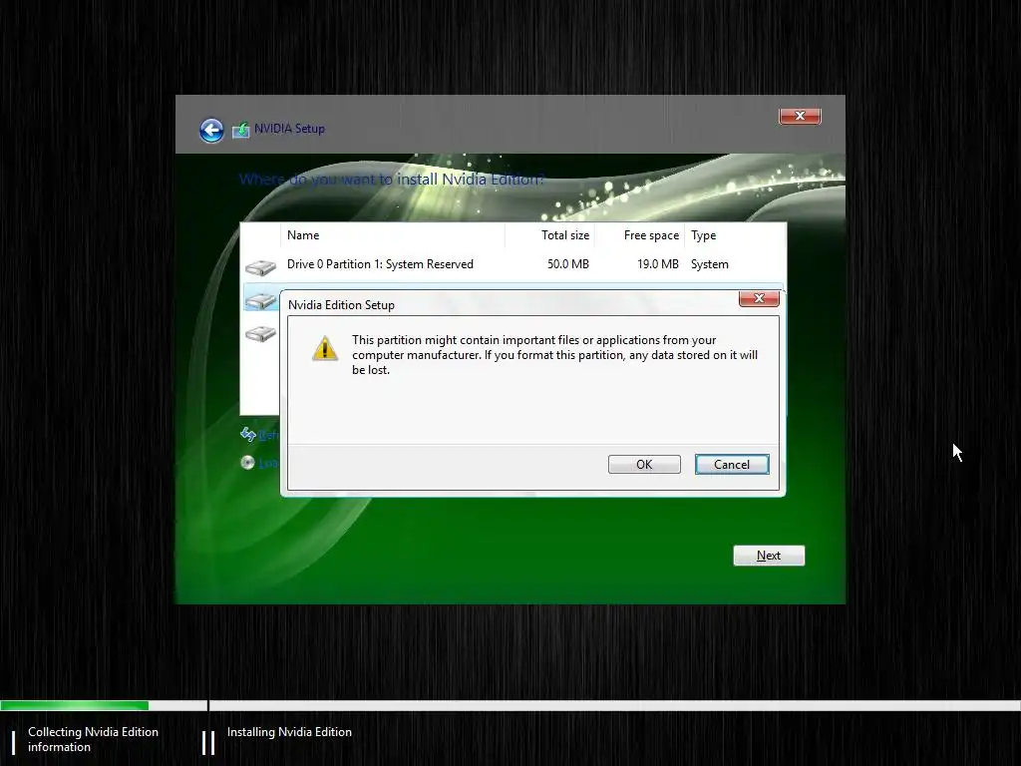The height and width of the screenshot is (766, 1021).
Task: Click the Next button in setup
Action: coord(769,556)
